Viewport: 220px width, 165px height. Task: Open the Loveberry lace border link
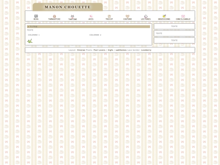146,50
